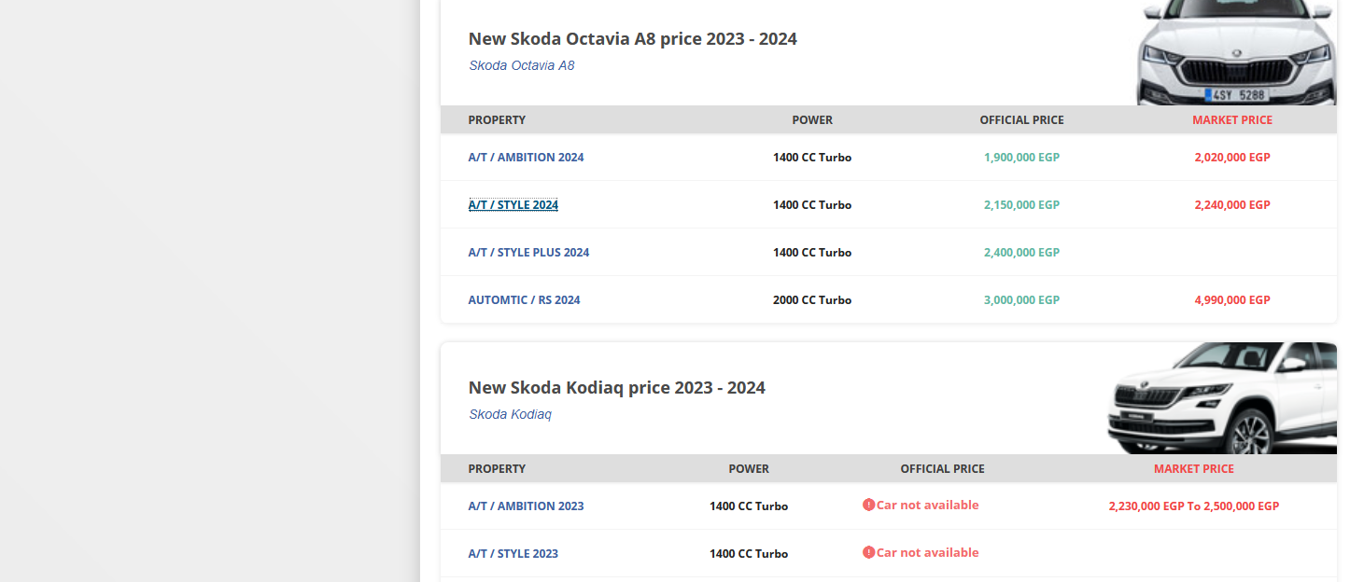Click OFFICIAL PRICE header in Octavia table

pos(1021,120)
